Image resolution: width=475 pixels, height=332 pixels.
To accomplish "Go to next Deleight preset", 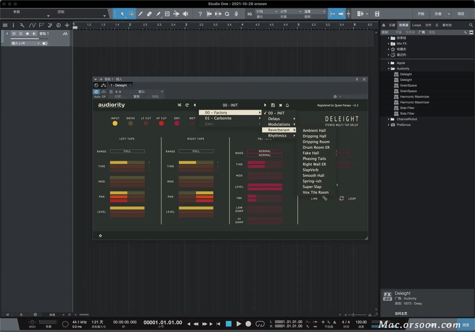I will (x=265, y=105).
